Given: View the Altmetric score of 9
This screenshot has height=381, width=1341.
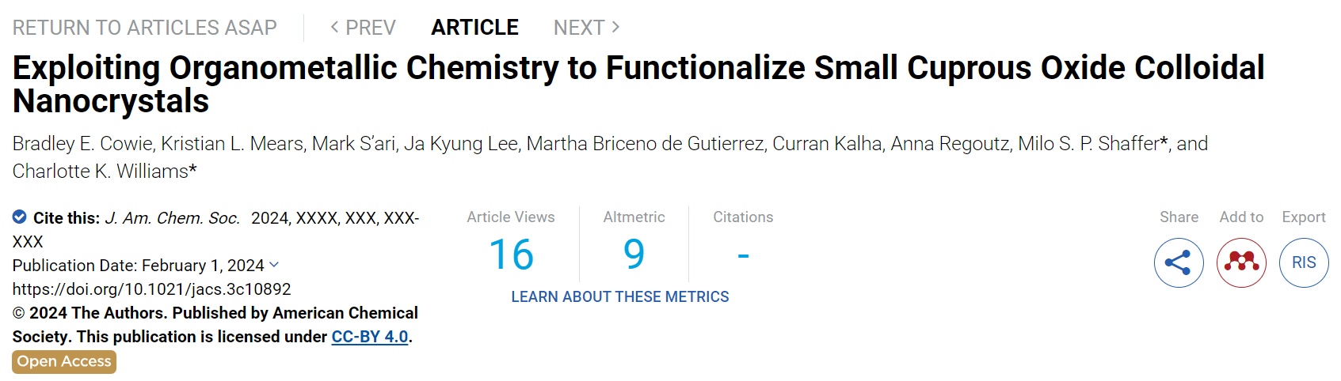Looking at the screenshot, I should point(634,254).
